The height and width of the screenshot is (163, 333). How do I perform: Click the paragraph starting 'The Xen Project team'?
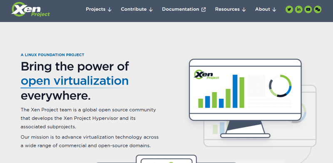point(88,118)
